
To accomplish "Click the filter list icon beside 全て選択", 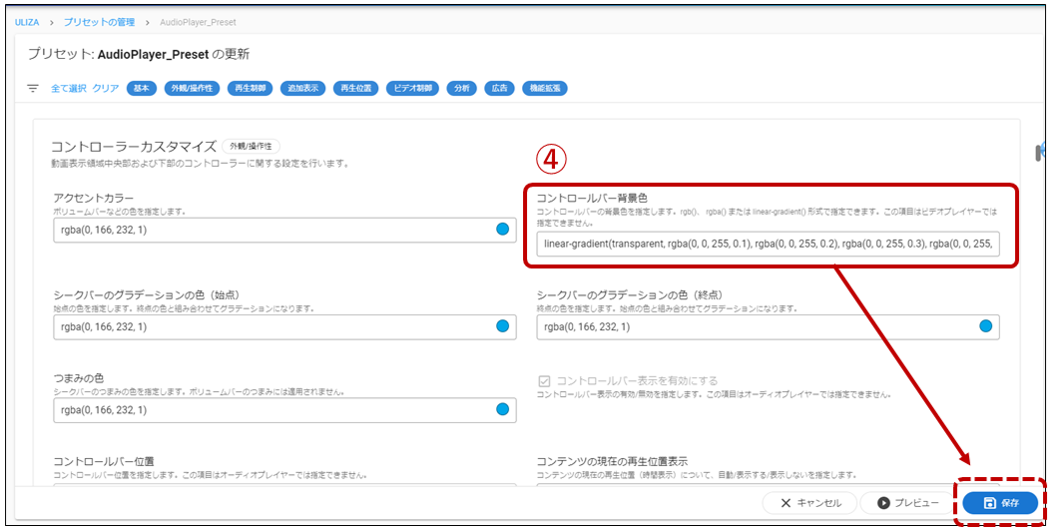I will pos(33,88).
